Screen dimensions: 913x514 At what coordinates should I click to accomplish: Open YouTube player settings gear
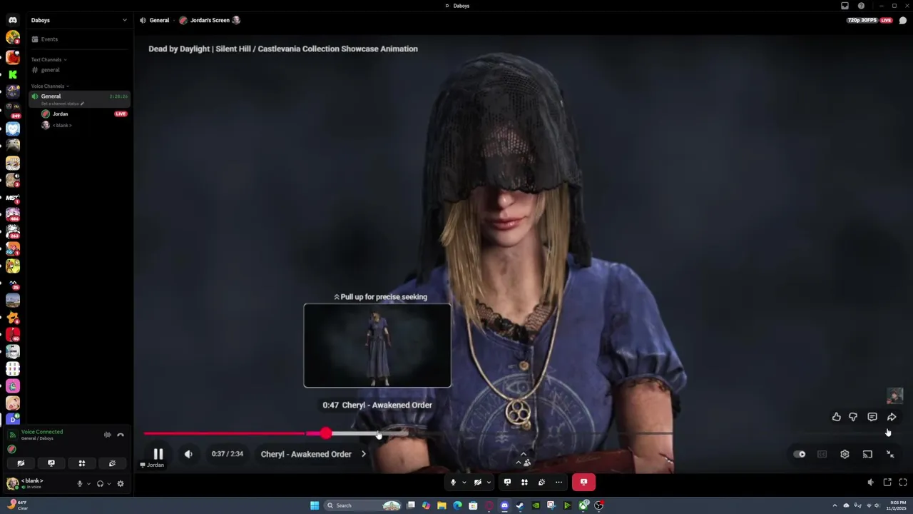pos(845,454)
